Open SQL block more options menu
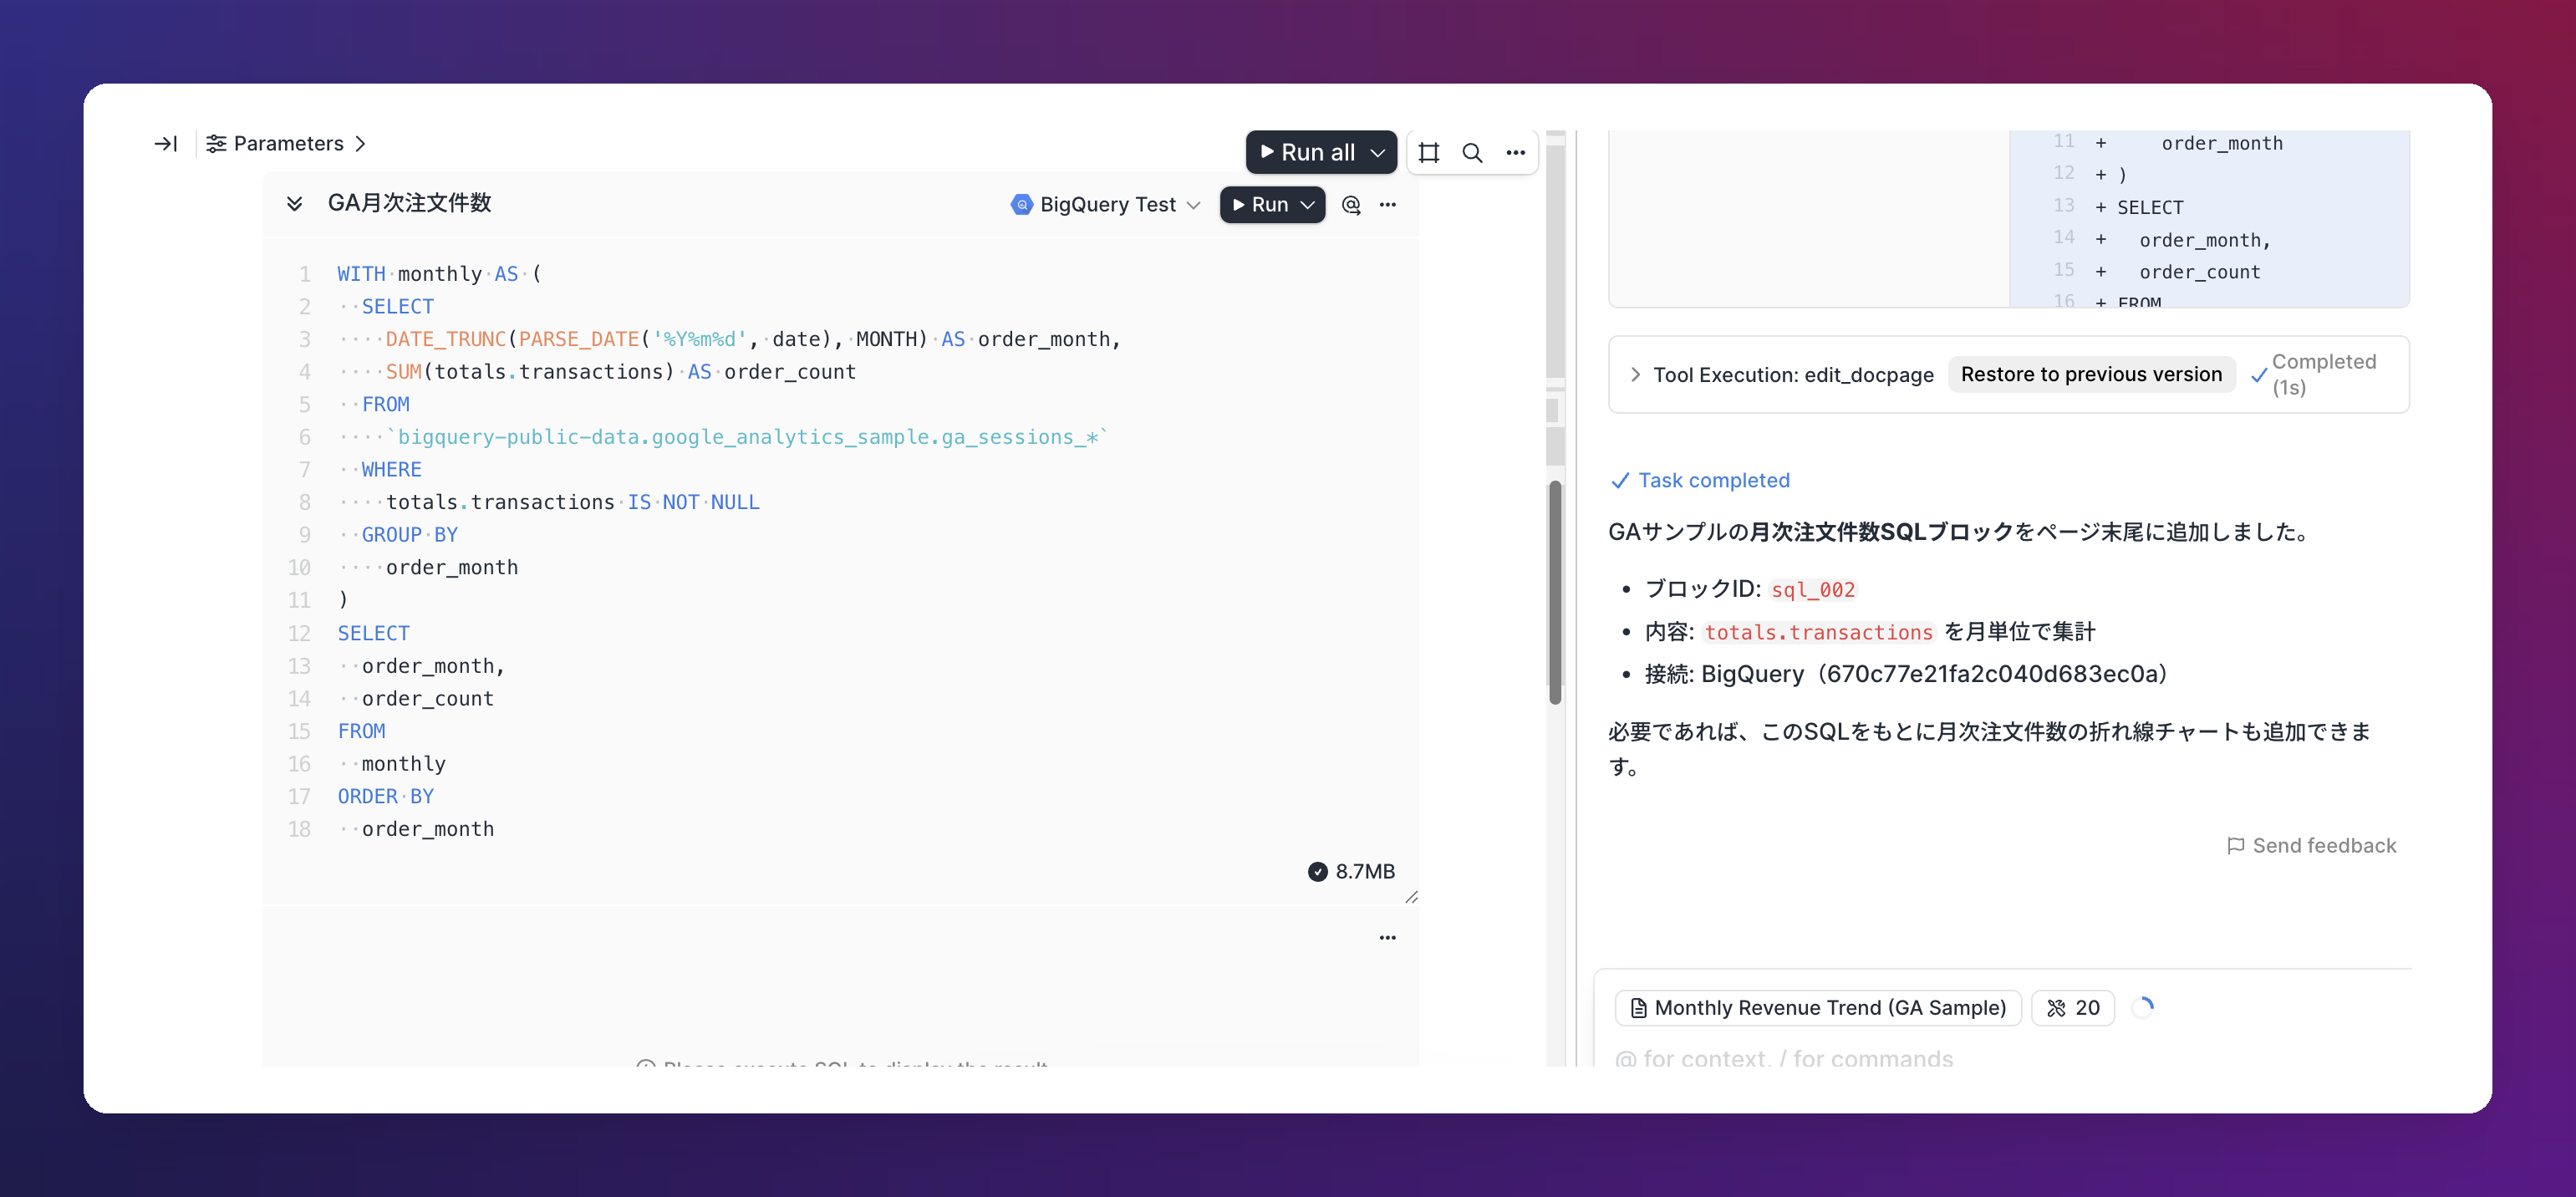 pyautogui.click(x=1387, y=205)
